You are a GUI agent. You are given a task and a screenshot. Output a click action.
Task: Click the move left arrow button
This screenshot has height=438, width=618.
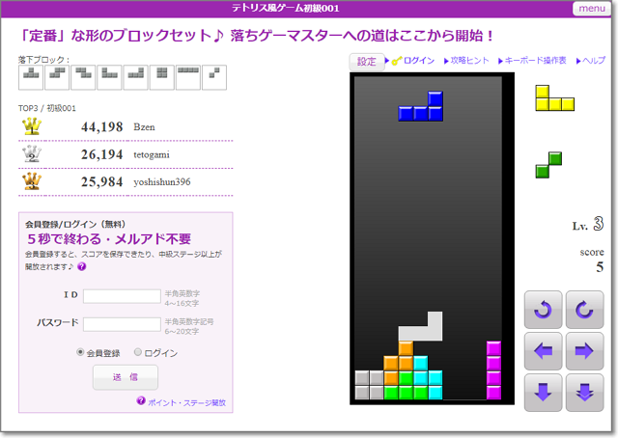click(543, 351)
